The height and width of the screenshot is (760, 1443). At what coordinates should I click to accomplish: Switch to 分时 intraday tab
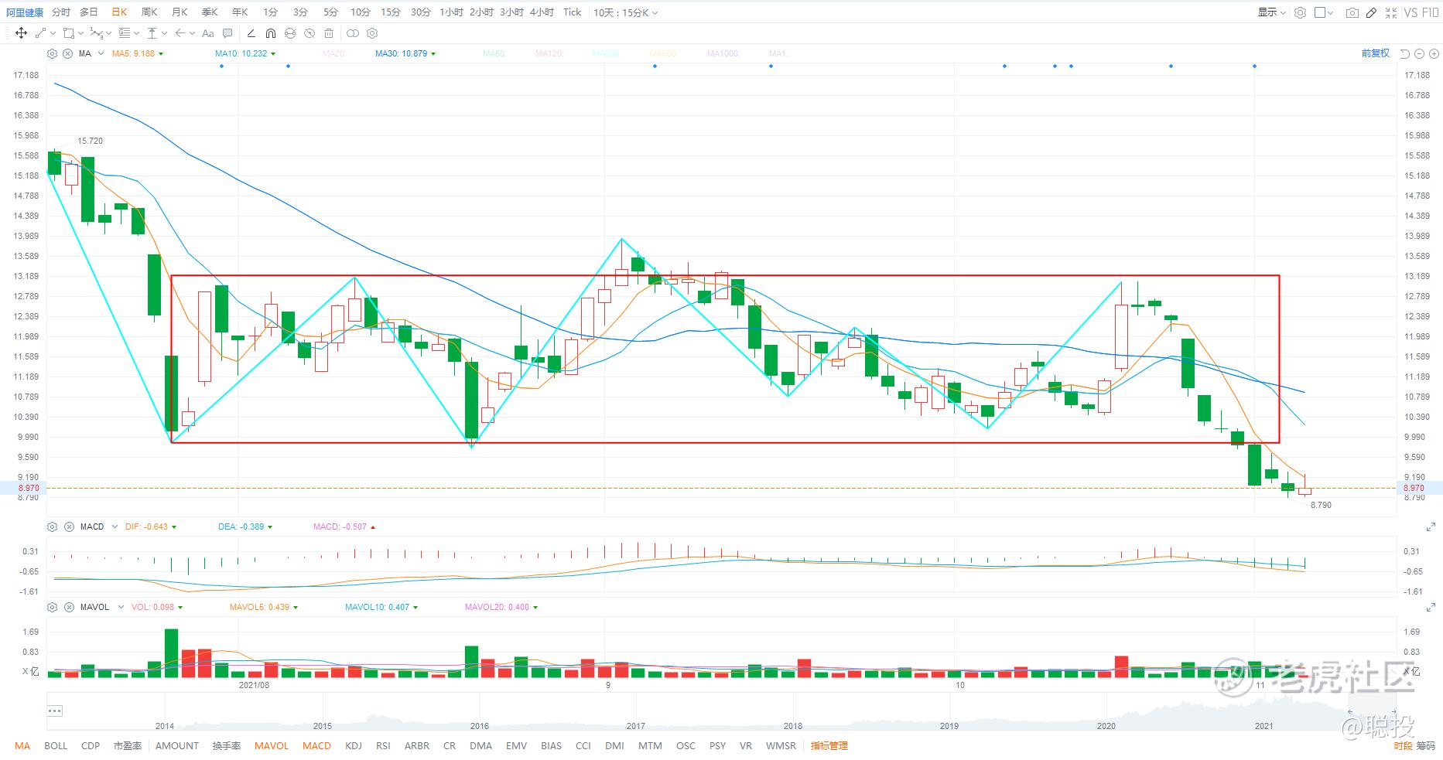pos(60,12)
